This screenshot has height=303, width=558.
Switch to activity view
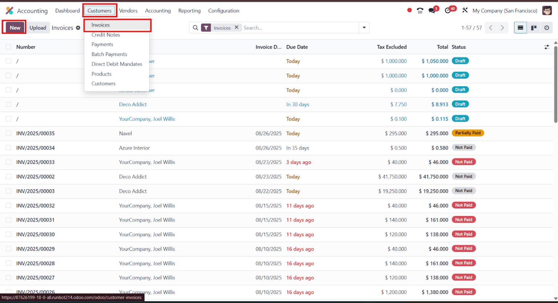click(x=547, y=28)
